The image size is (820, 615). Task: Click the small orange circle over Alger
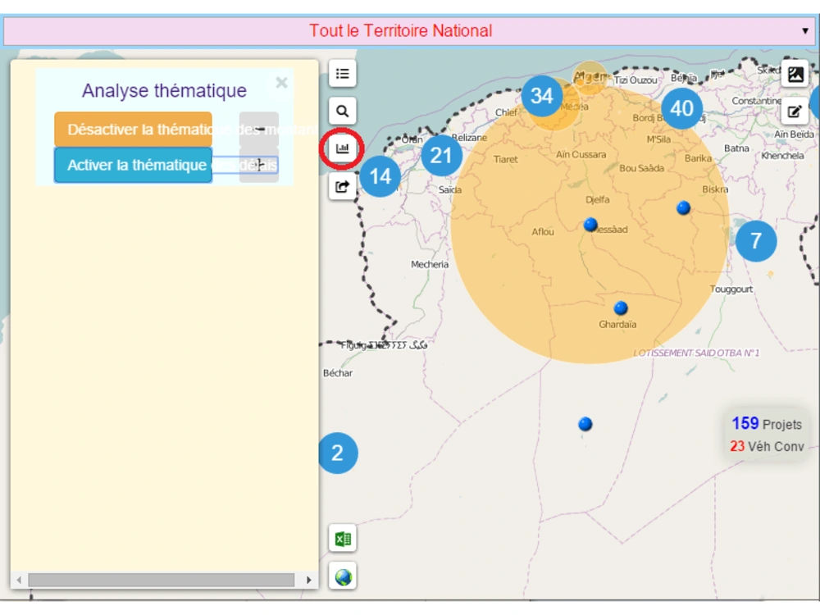(x=590, y=78)
